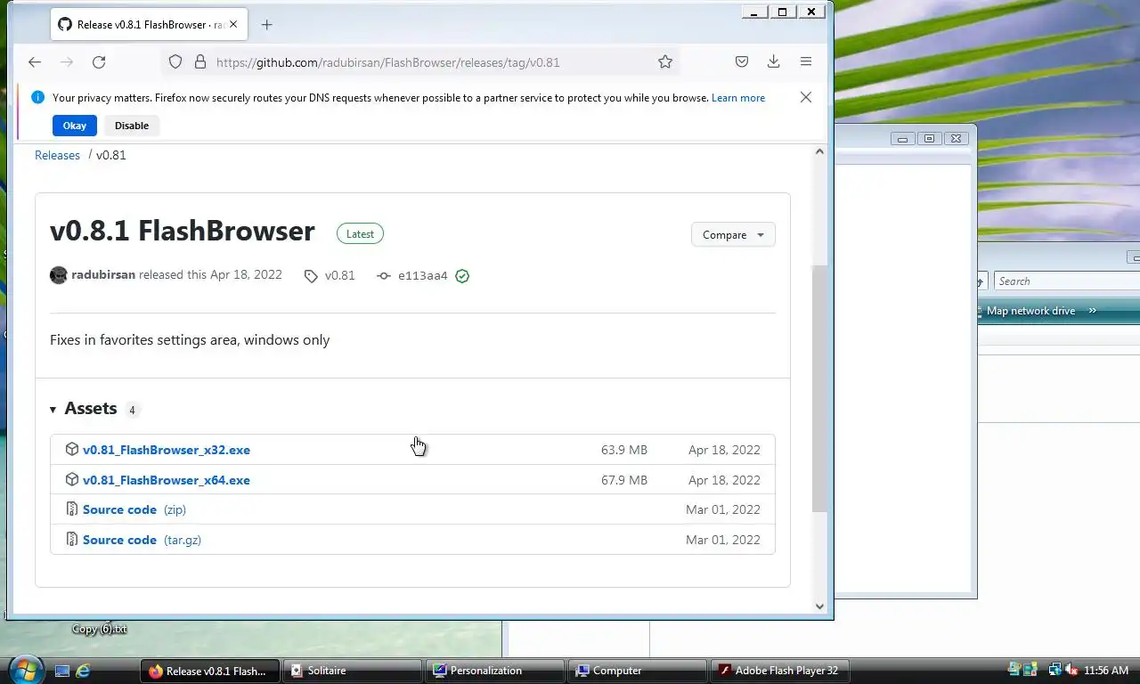The image size is (1140, 684).
Task: Bookmark this page with star icon
Action: pyautogui.click(x=665, y=61)
